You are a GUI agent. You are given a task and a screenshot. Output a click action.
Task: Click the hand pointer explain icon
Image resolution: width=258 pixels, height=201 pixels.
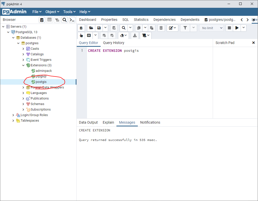[81, 35]
